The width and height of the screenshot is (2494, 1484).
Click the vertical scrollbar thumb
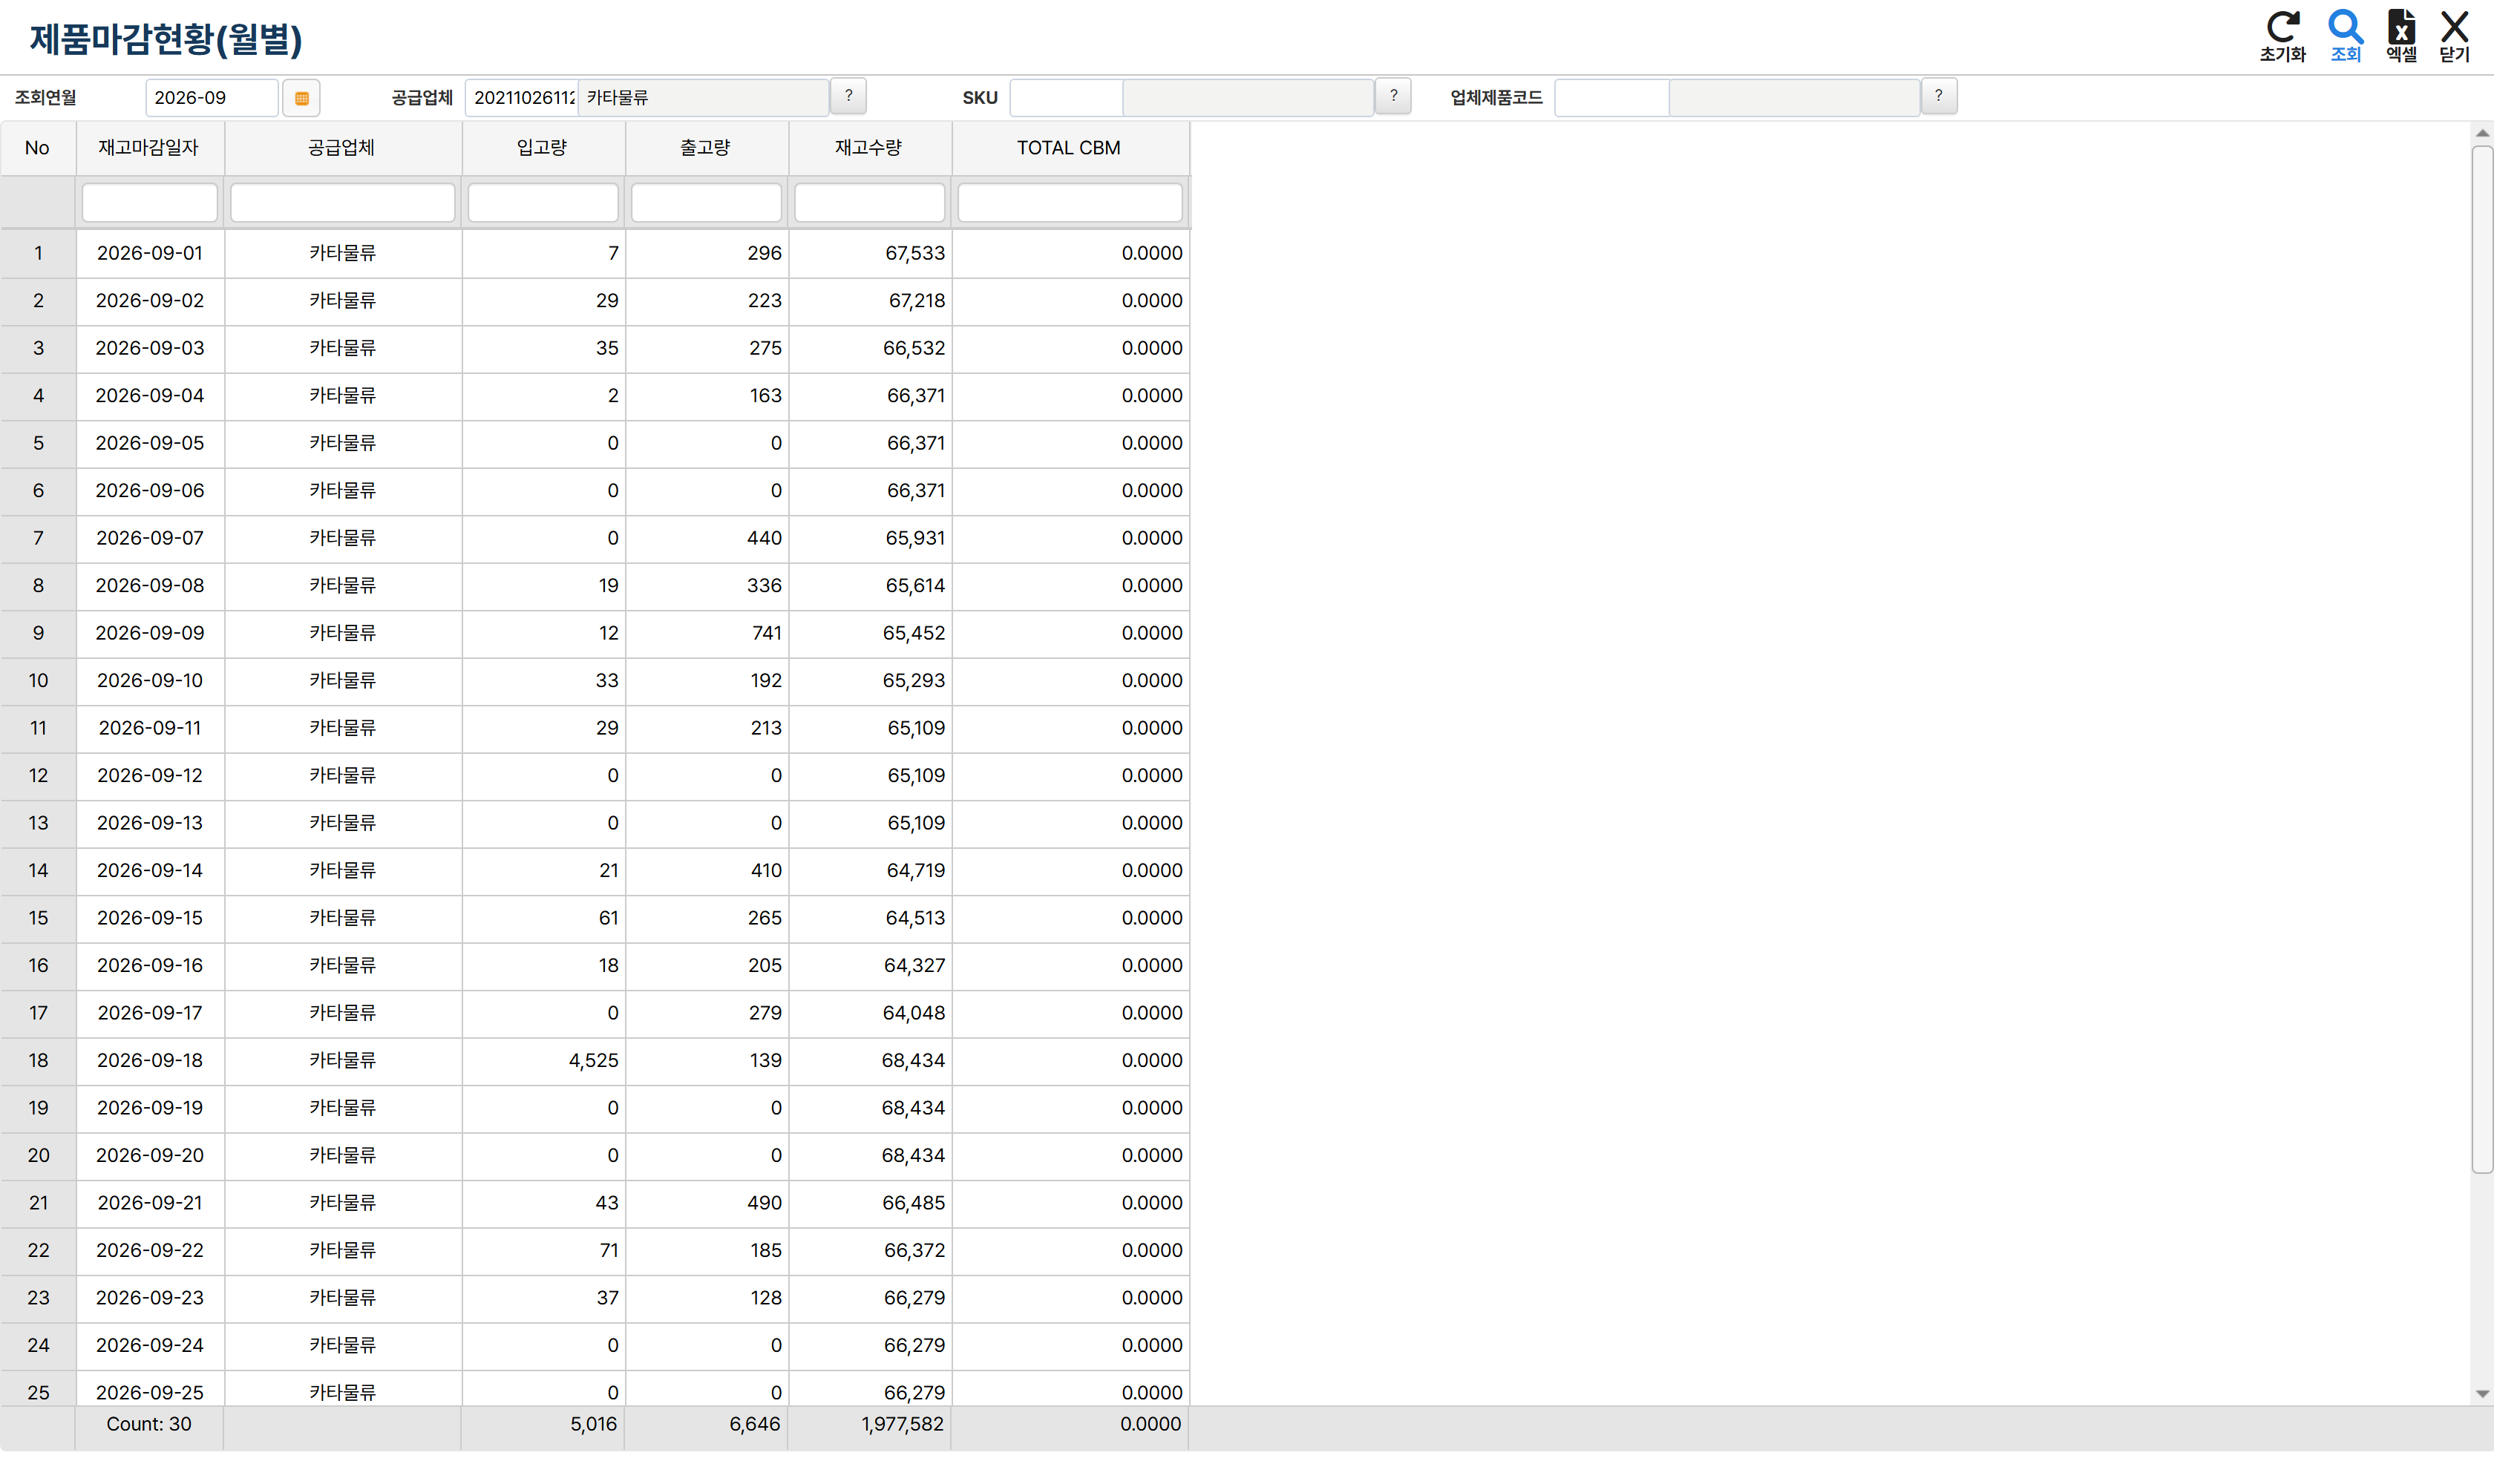[x=2482, y=660]
